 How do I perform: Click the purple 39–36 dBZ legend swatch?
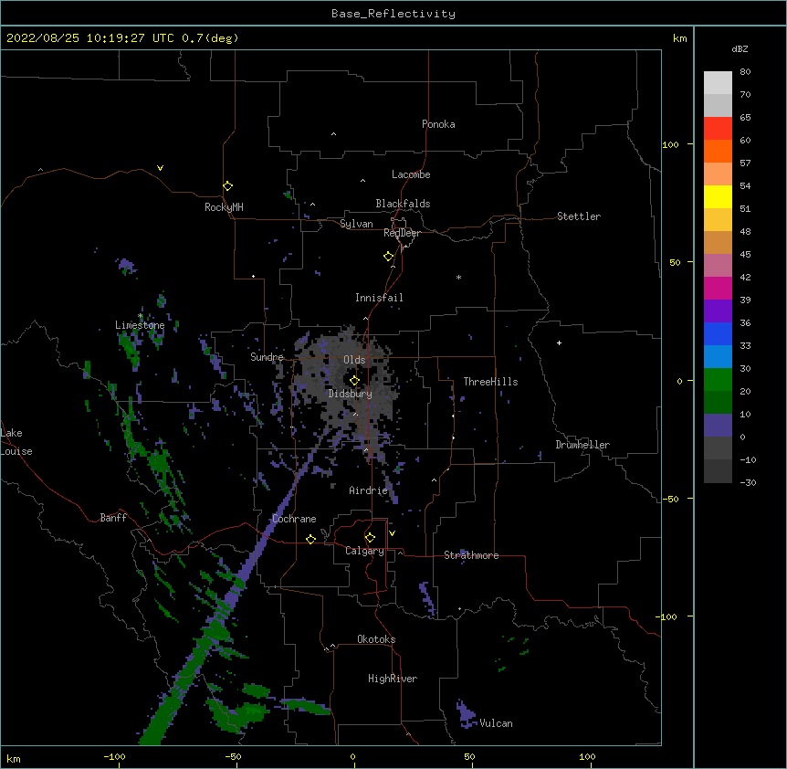pyautogui.click(x=718, y=311)
